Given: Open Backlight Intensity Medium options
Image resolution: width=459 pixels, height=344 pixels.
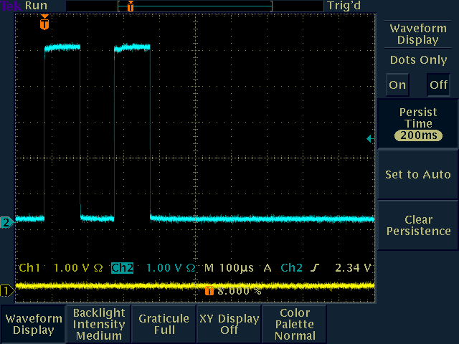Looking at the screenshot, I should (x=99, y=324).
